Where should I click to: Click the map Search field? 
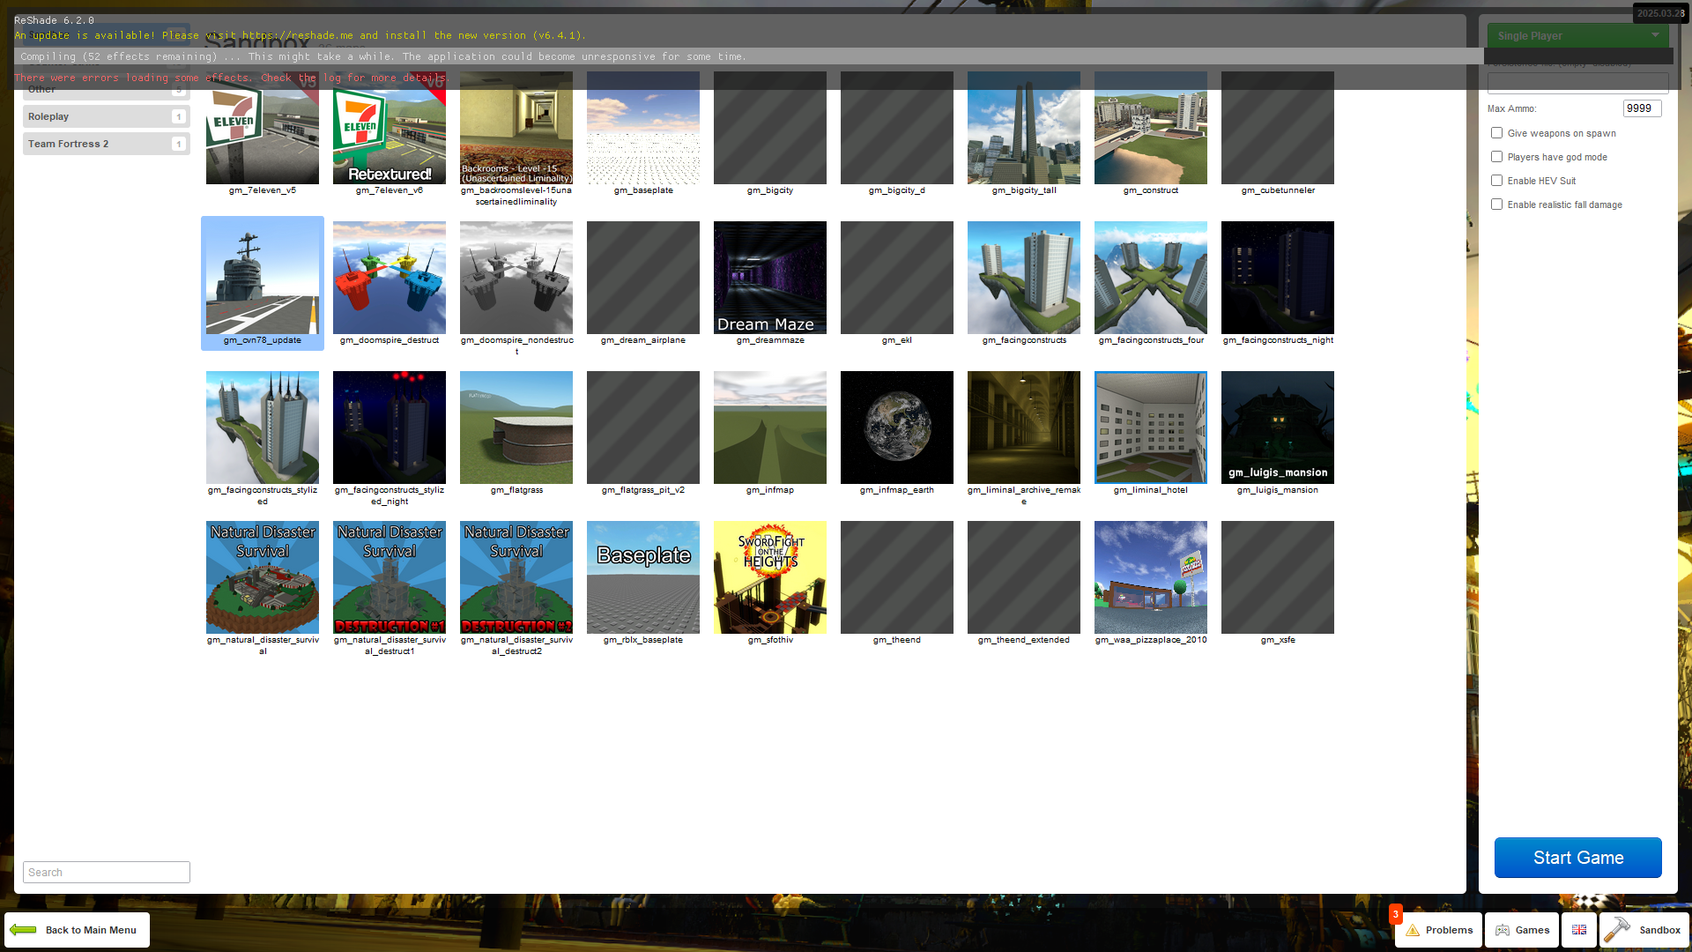[106, 873]
